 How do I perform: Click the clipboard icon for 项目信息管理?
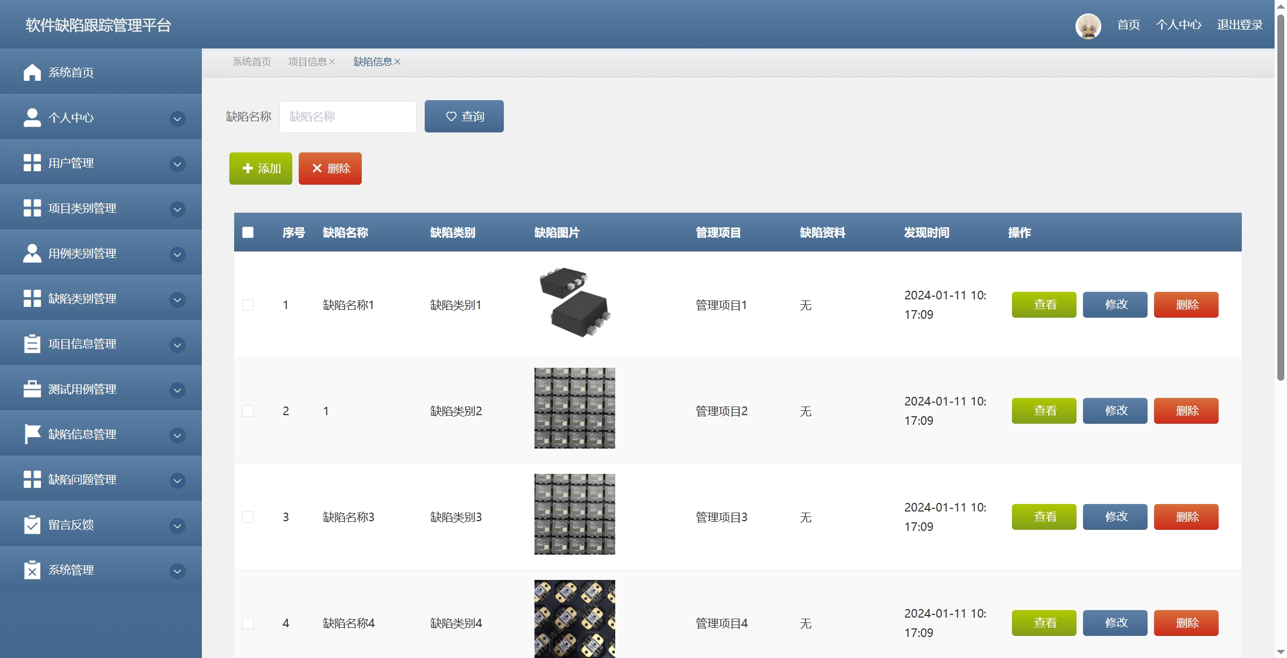point(32,344)
